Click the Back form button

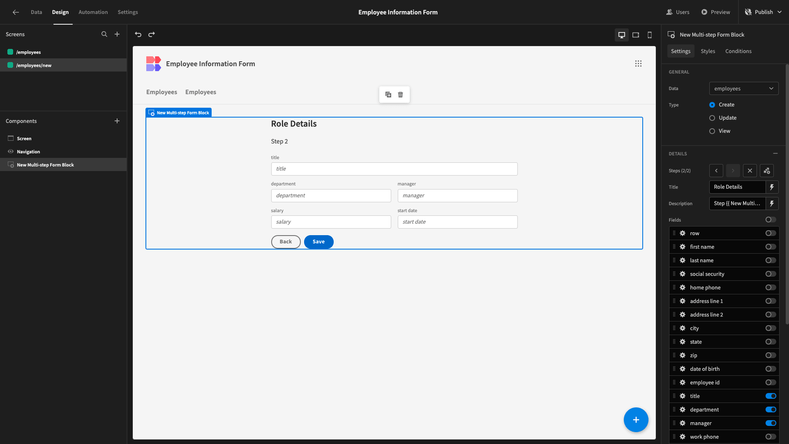tap(286, 242)
